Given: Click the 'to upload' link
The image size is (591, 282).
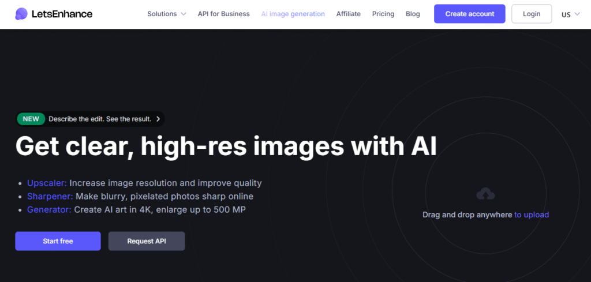Looking at the screenshot, I should click(532, 215).
